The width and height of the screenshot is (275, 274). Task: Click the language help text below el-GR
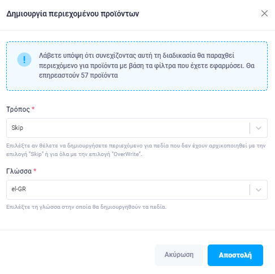[x=87, y=207]
